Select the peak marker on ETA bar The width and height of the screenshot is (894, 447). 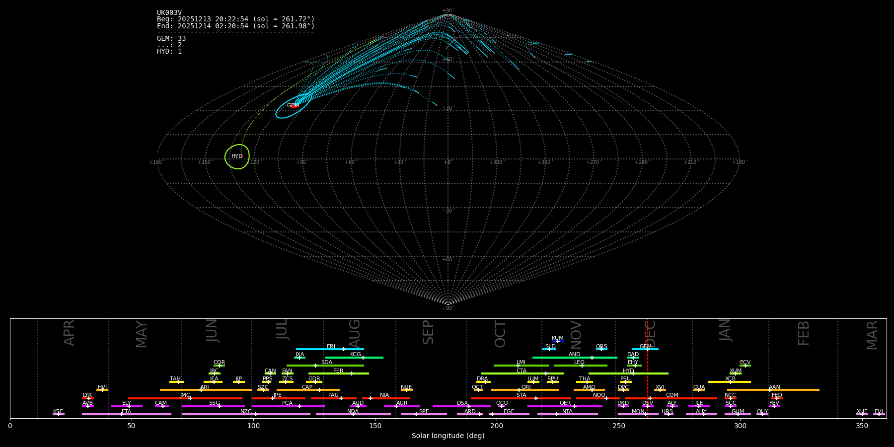pos(122,414)
